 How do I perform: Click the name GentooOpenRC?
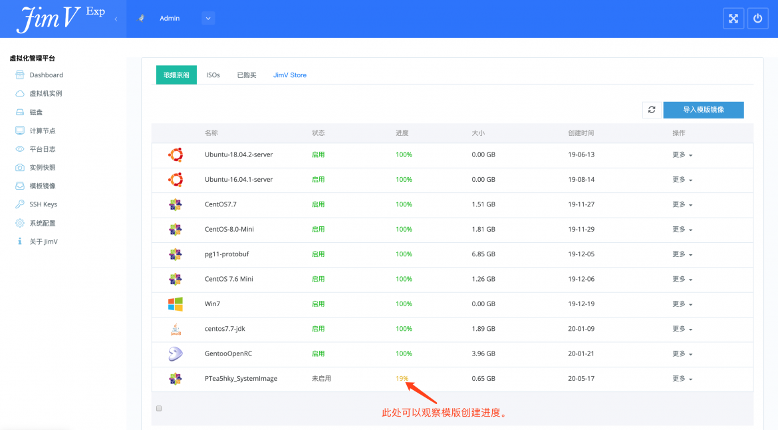tap(228, 353)
